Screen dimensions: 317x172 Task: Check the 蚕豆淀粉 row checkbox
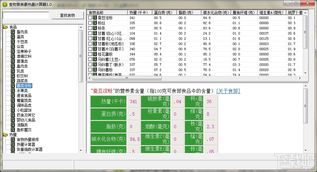point(90,18)
